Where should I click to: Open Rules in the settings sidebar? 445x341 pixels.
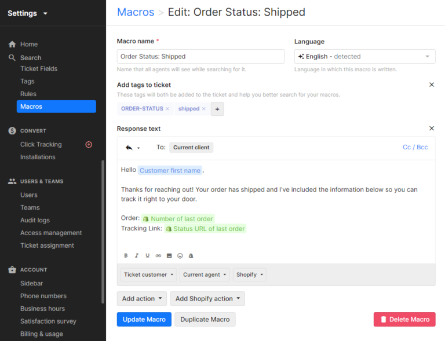(28, 94)
